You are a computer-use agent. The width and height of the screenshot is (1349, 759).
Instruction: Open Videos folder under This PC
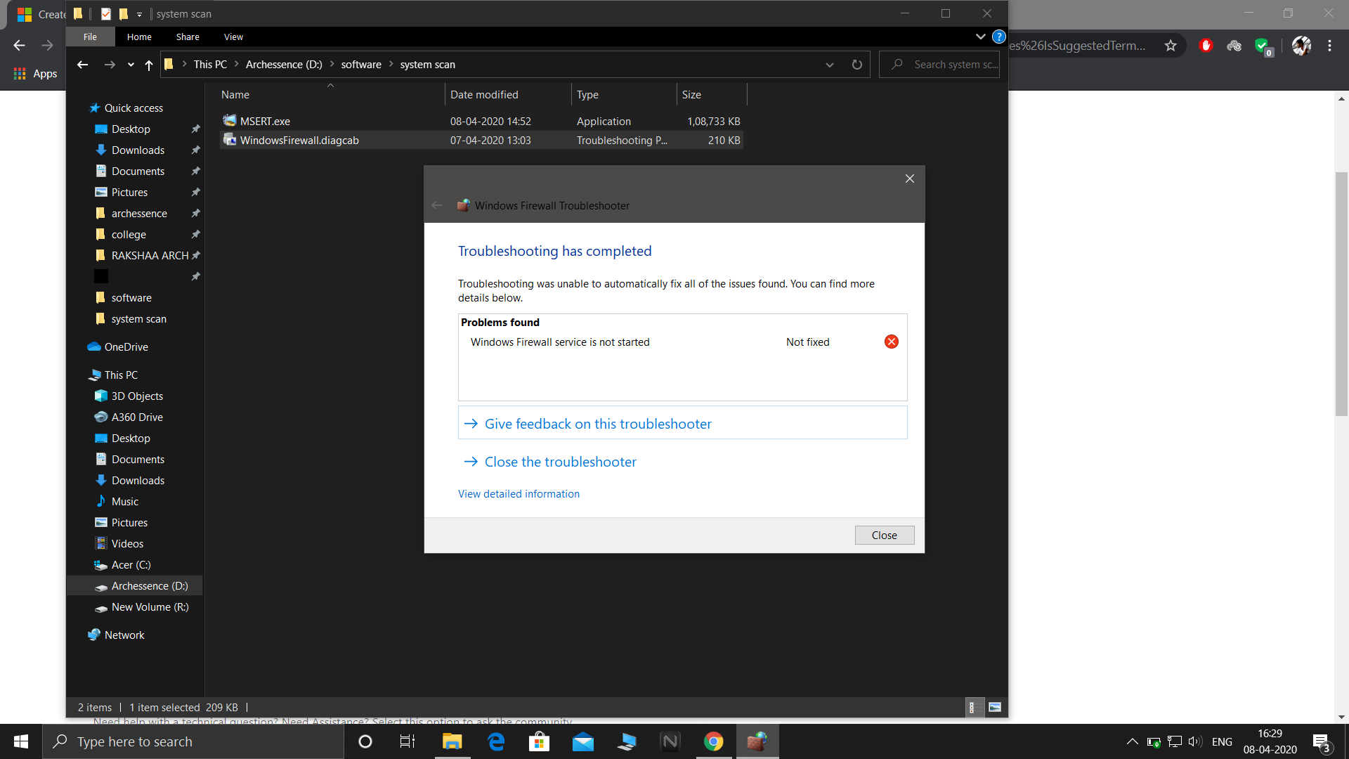pyautogui.click(x=127, y=543)
